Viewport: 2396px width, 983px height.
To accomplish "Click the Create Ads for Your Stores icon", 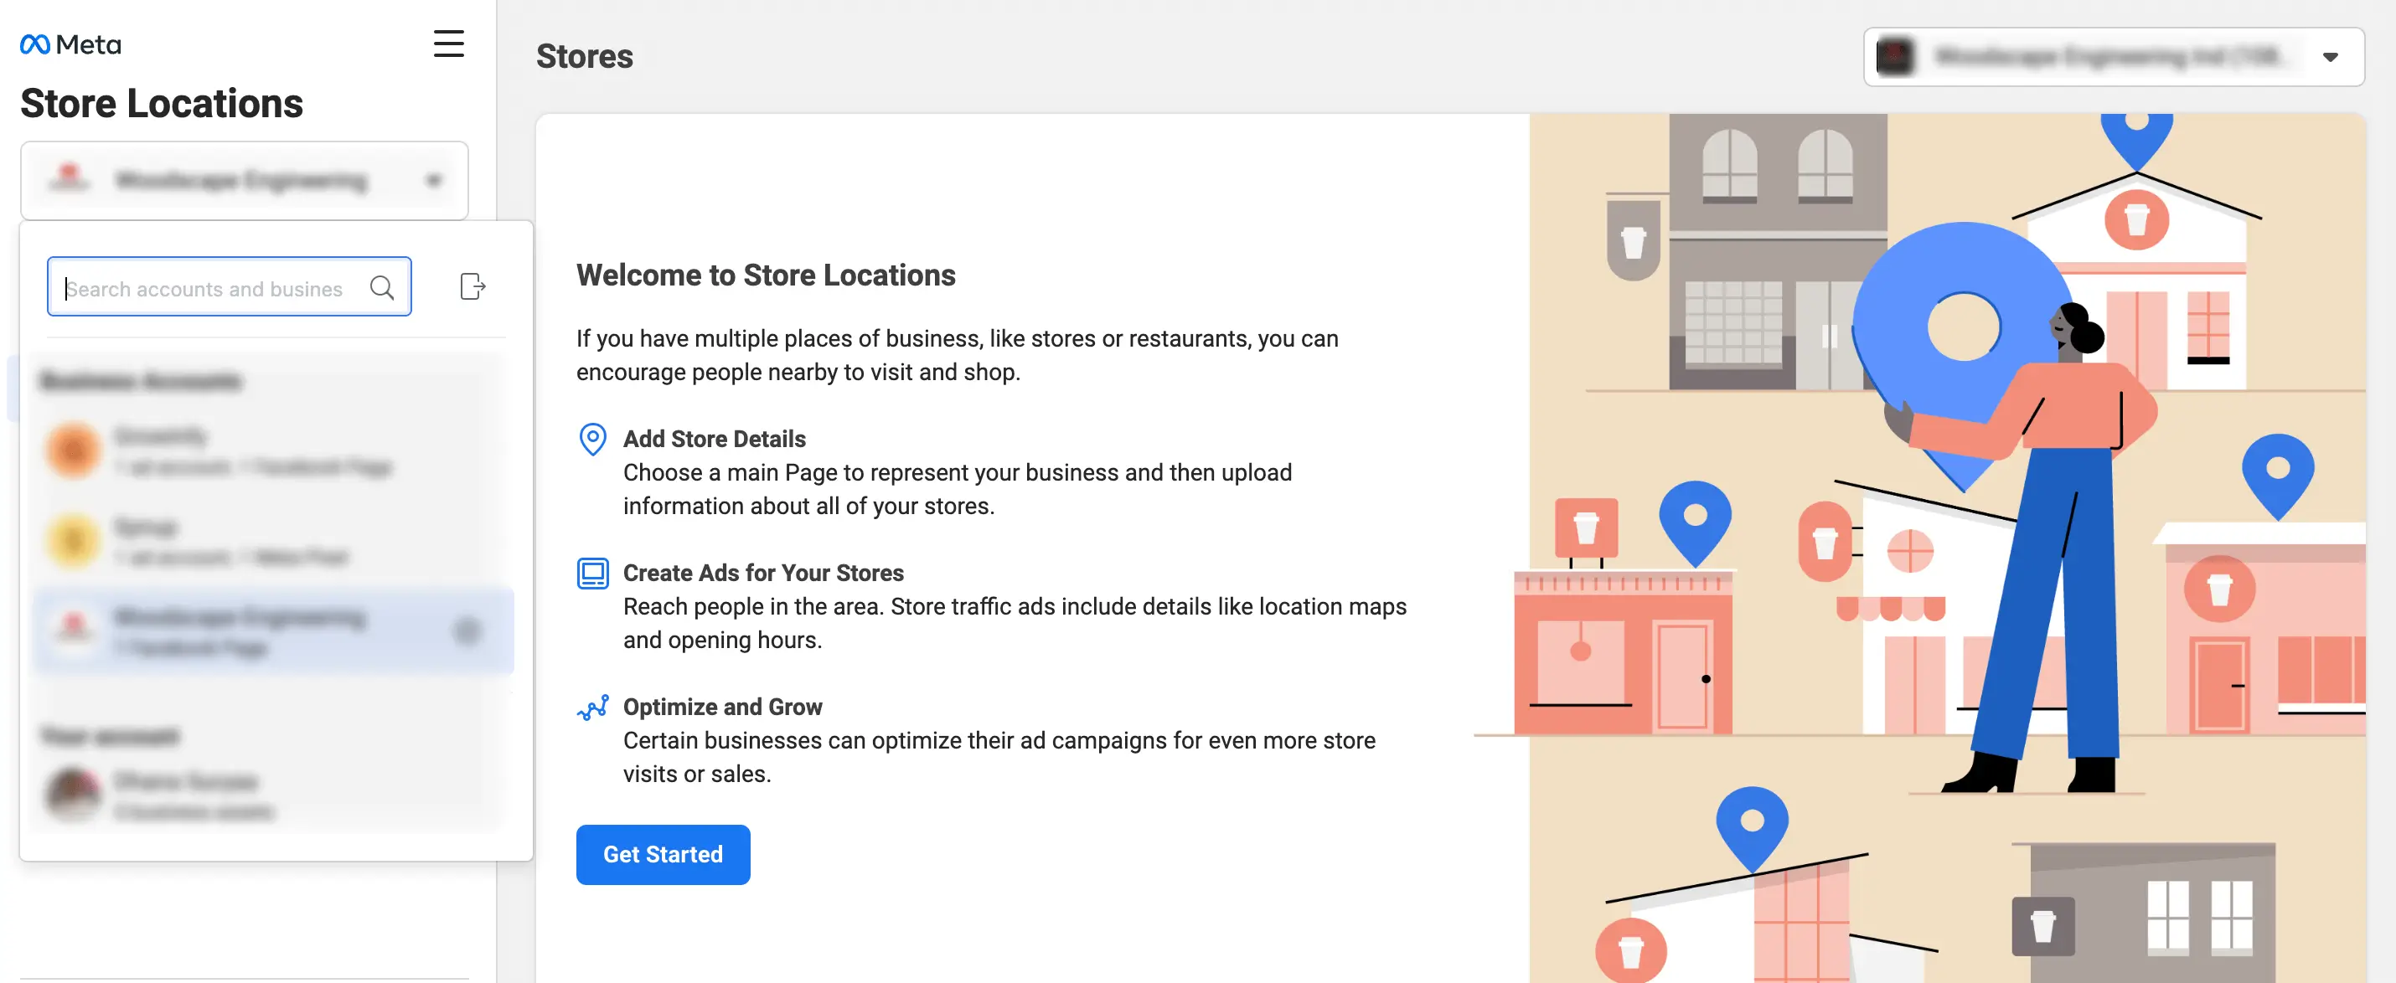I will click(x=592, y=573).
